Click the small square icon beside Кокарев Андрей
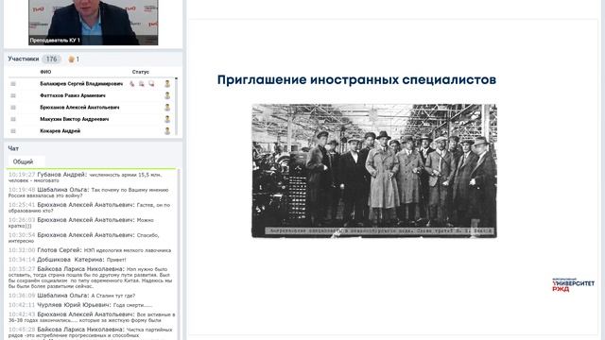The width and height of the screenshot is (605, 340). coord(13,131)
